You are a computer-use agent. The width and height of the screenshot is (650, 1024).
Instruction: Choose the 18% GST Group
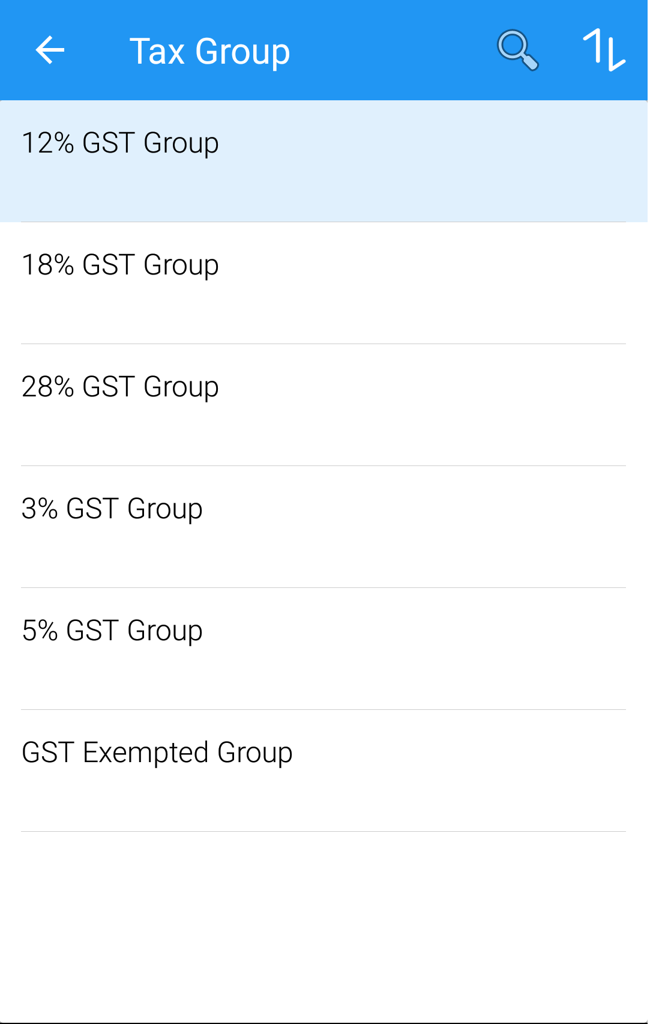(x=324, y=283)
